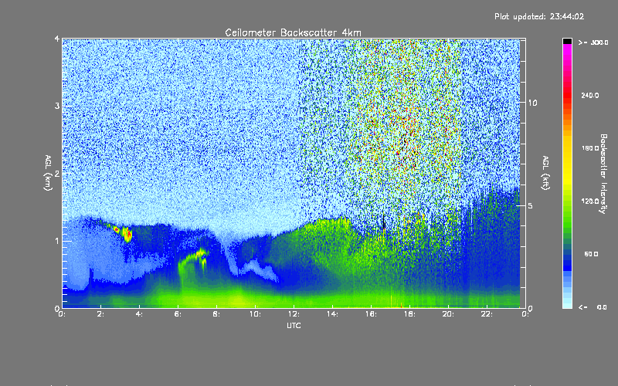Click the 'Backscatter Intensity' colorbar label

[x=603, y=174]
